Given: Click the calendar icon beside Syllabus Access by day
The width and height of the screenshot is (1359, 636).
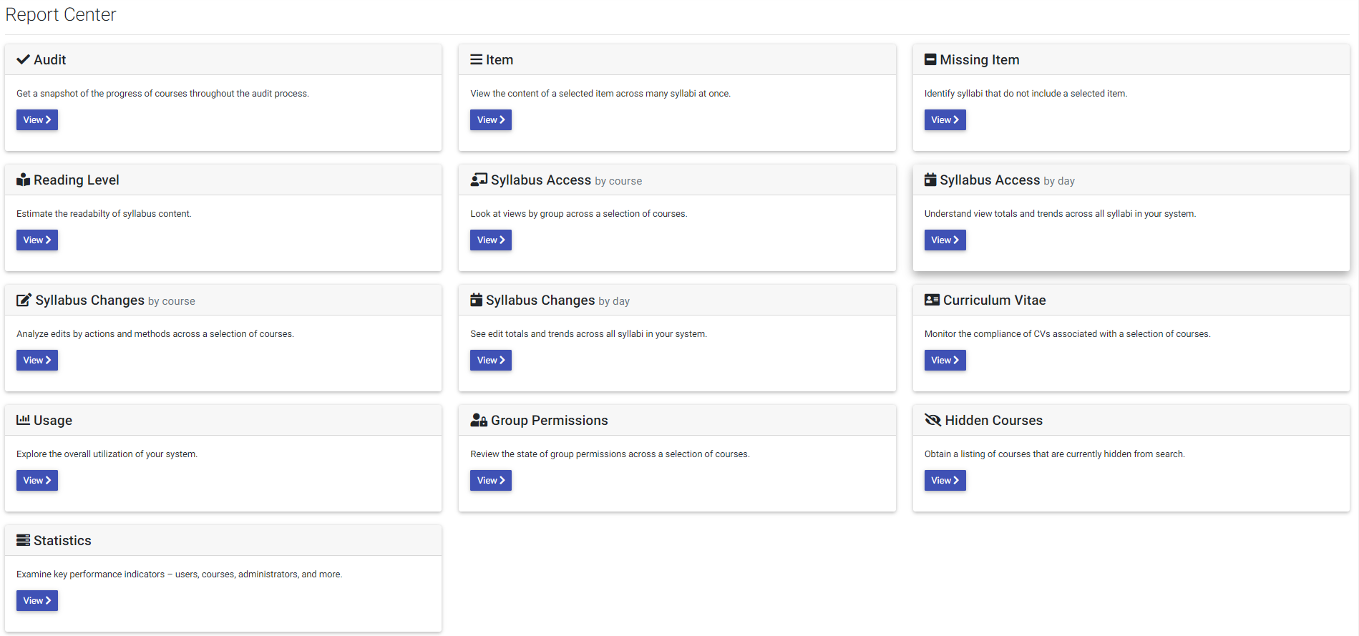Looking at the screenshot, I should point(930,180).
